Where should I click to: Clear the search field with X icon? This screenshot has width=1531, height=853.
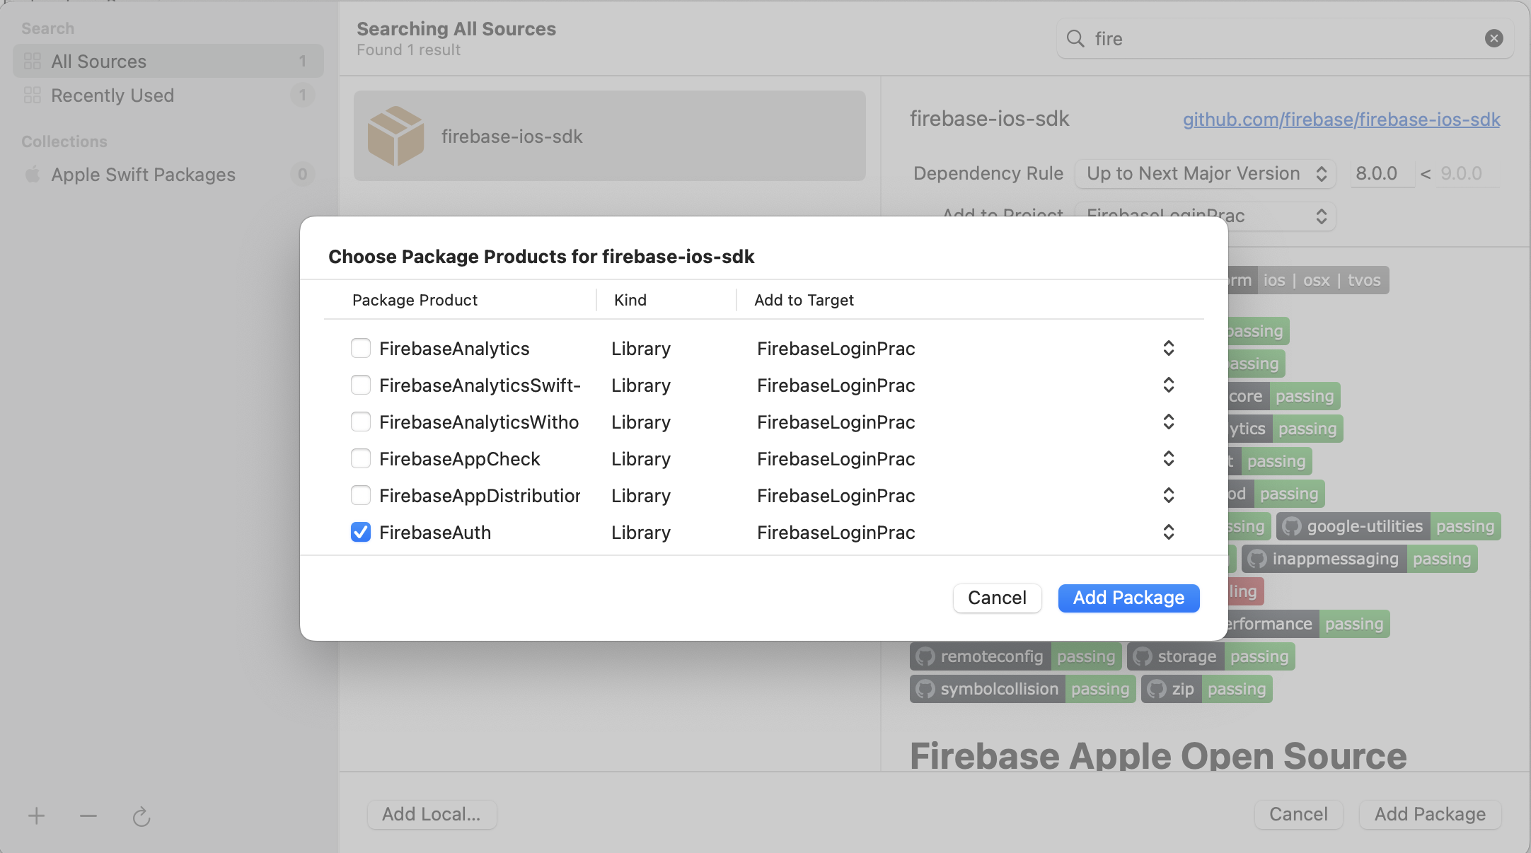[x=1494, y=38]
